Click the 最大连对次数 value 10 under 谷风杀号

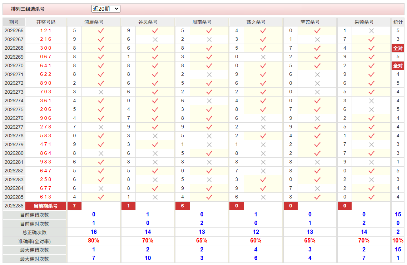(x=148, y=258)
